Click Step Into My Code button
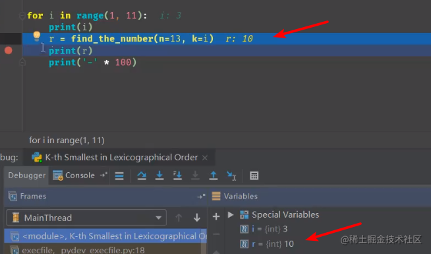Screen dimensions: 431x254 click(x=177, y=175)
